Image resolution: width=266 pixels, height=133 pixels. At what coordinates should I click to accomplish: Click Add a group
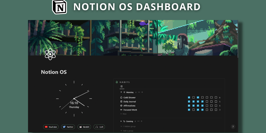[x=127, y=131]
